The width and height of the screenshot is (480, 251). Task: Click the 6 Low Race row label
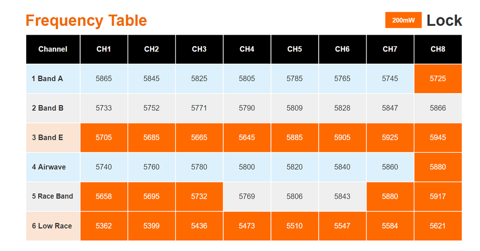click(52, 226)
